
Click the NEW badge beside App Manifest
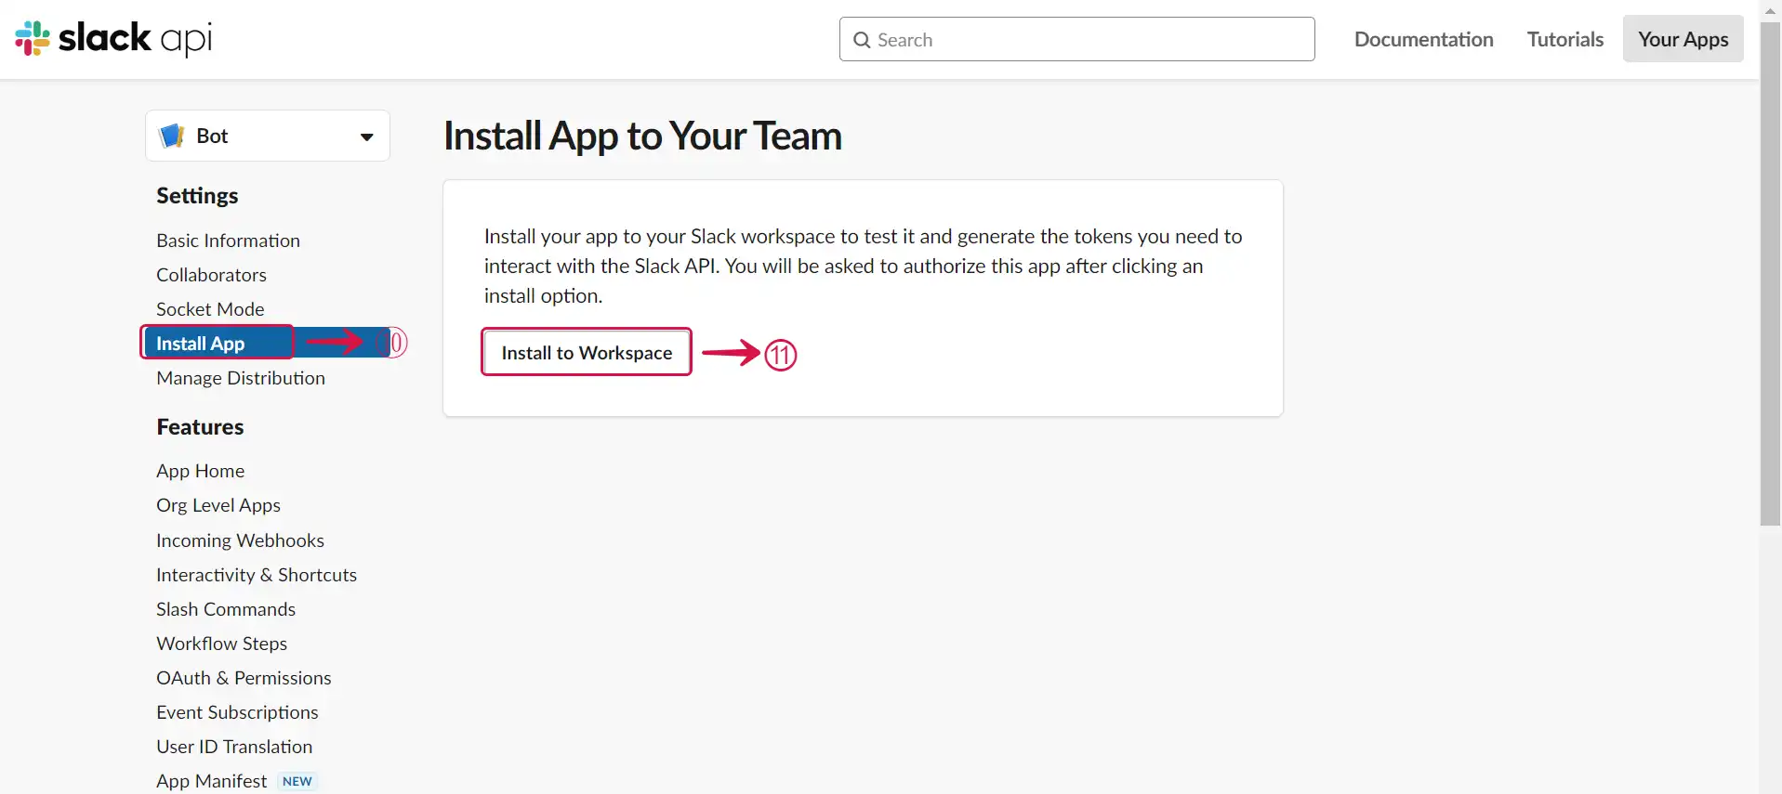click(x=297, y=781)
